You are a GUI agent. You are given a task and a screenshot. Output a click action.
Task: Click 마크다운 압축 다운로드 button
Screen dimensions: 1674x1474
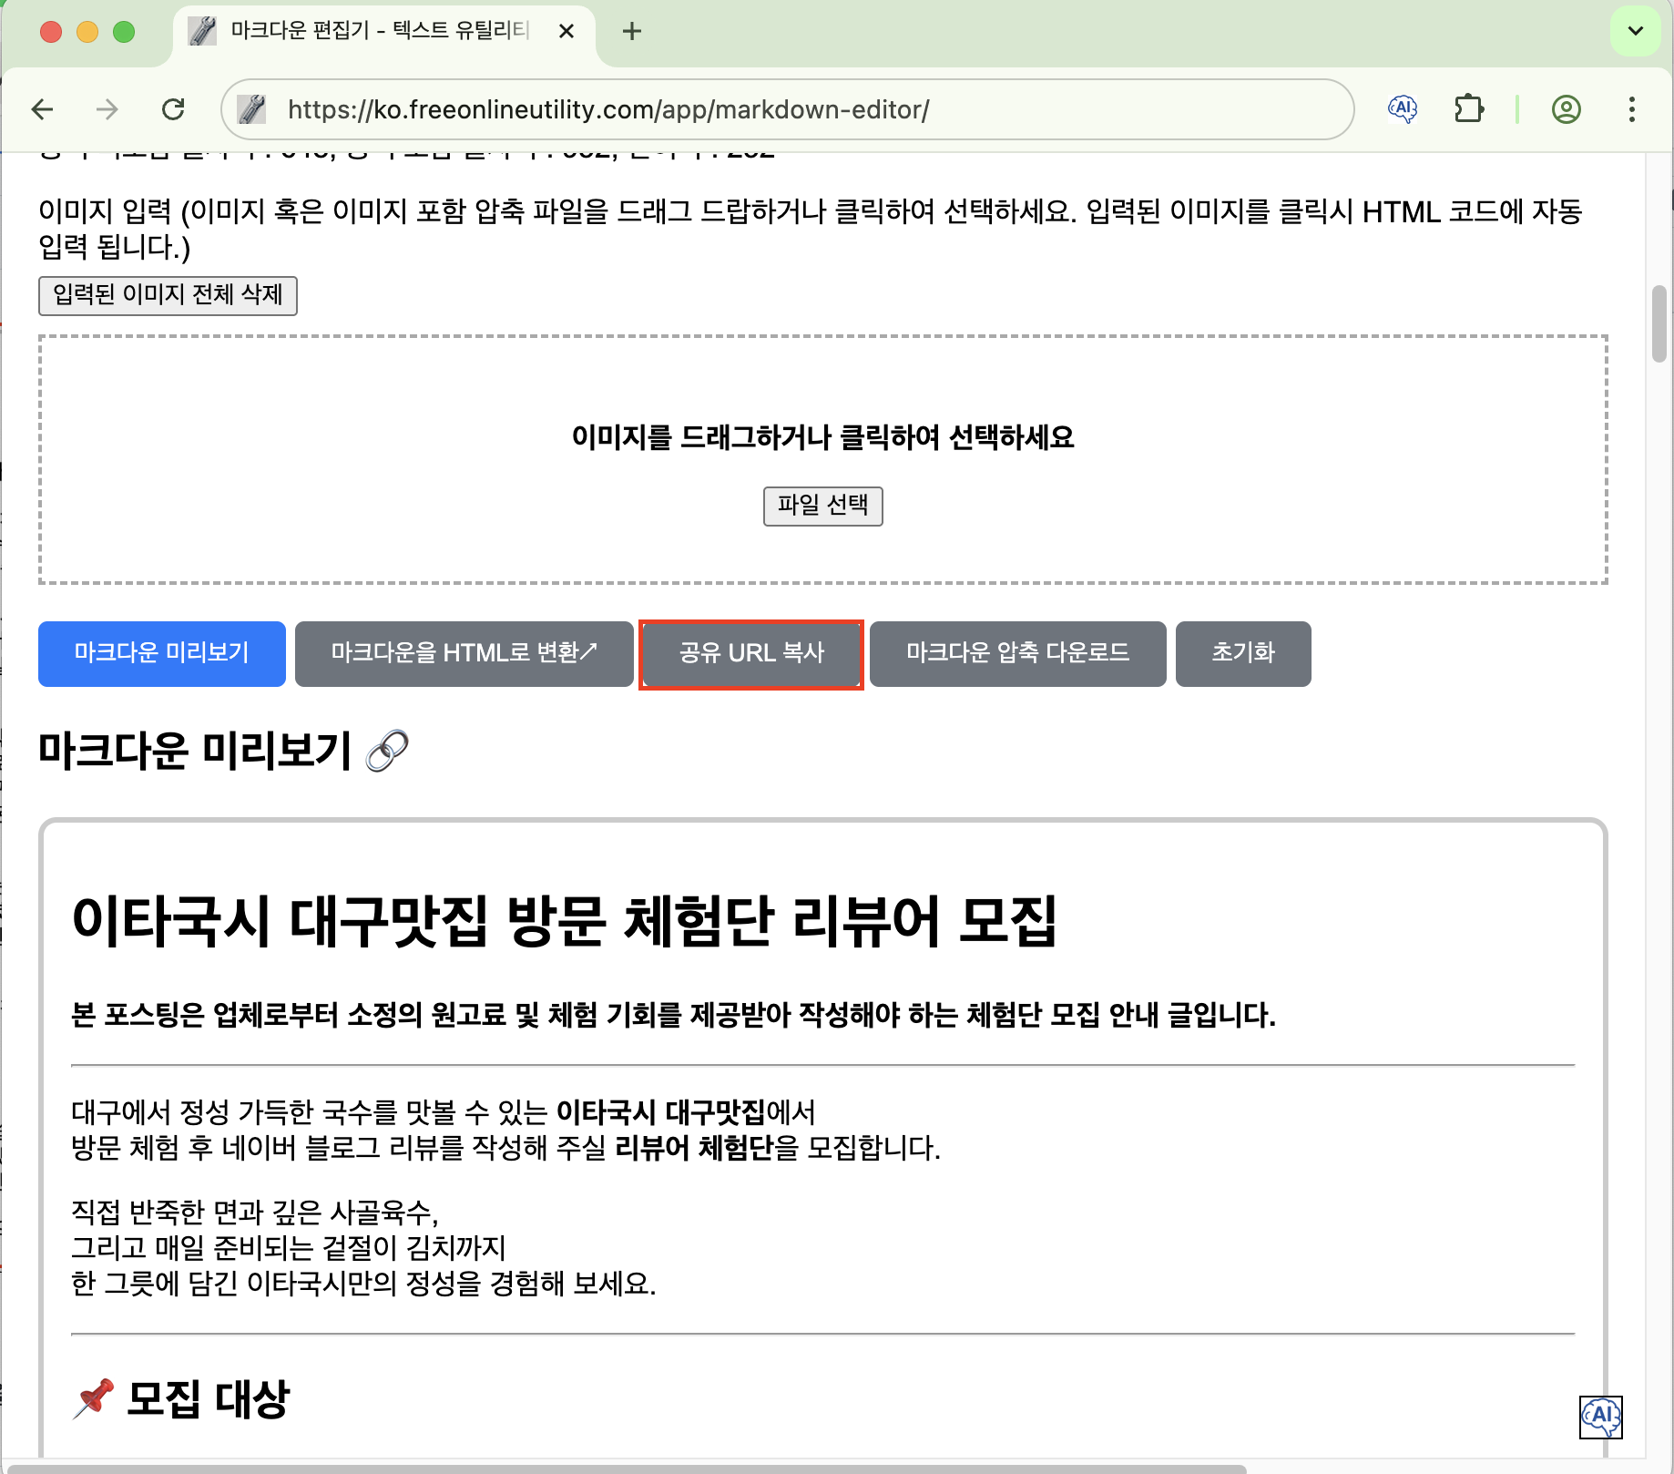coord(1017,653)
